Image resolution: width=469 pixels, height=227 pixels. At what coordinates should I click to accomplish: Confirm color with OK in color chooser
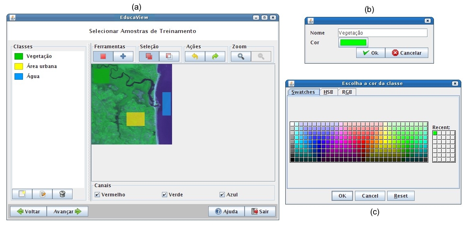342,196
